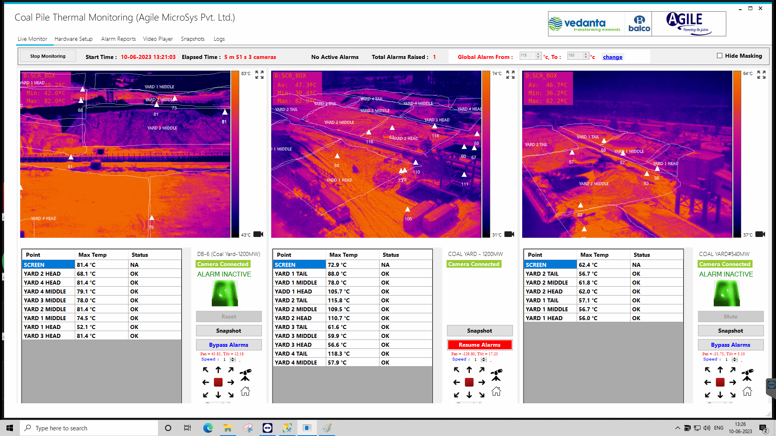This screenshot has width=776, height=436.
Task: Adjust the Global Alarm To temperature spinner
Action: pyautogui.click(x=586, y=56)
